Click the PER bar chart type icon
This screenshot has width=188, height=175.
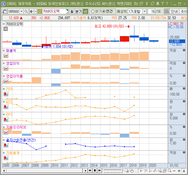click(x=6, y=94)
